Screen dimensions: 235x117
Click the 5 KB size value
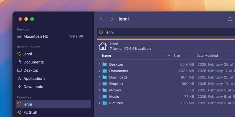(x=190, y=90)
